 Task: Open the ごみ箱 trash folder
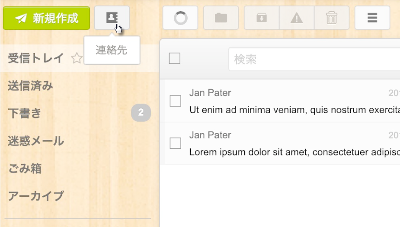coord(25,168)
